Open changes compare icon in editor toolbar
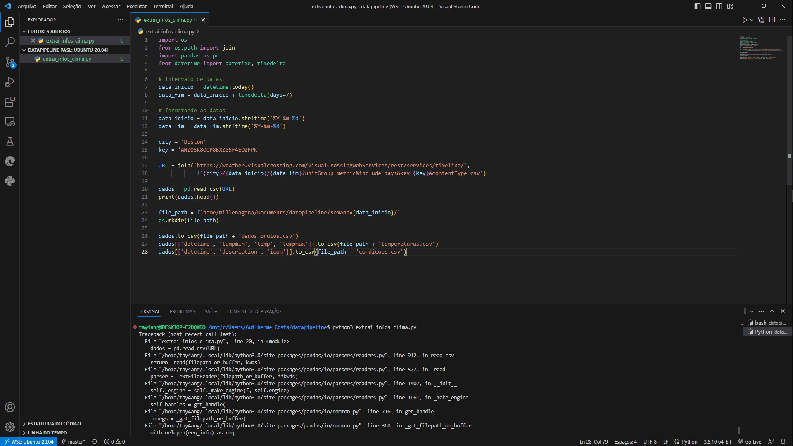The height and width of the screenshot is (446, 793). click(x=761, y=20)
